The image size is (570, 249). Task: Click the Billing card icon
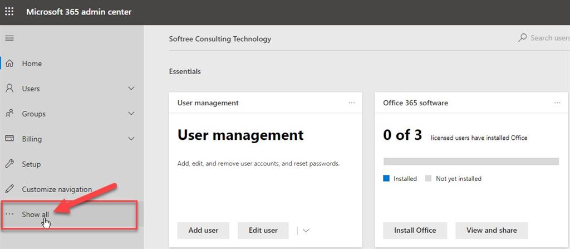coord(9,139)
